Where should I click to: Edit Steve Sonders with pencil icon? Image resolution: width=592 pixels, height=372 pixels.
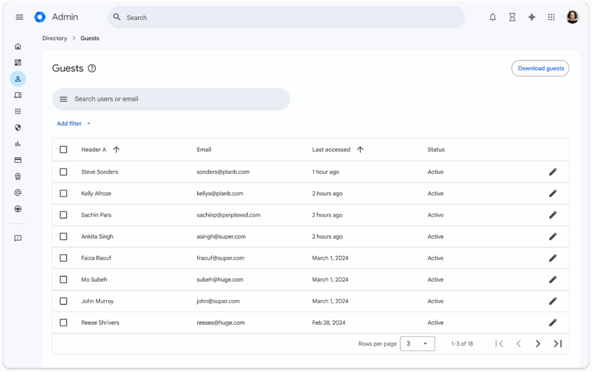click(553, 172)
